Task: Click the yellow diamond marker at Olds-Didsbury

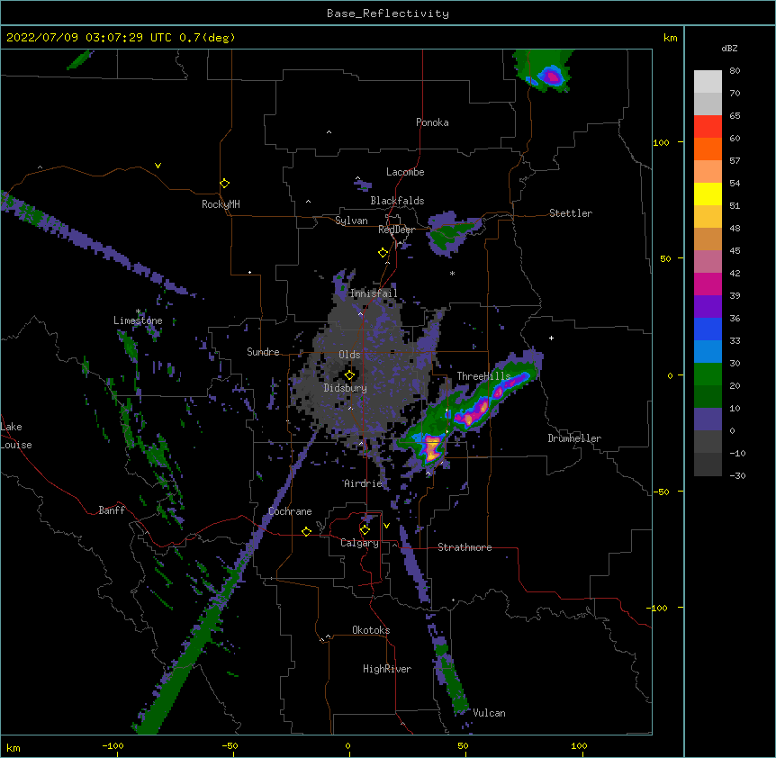Action: coord(349,375)
